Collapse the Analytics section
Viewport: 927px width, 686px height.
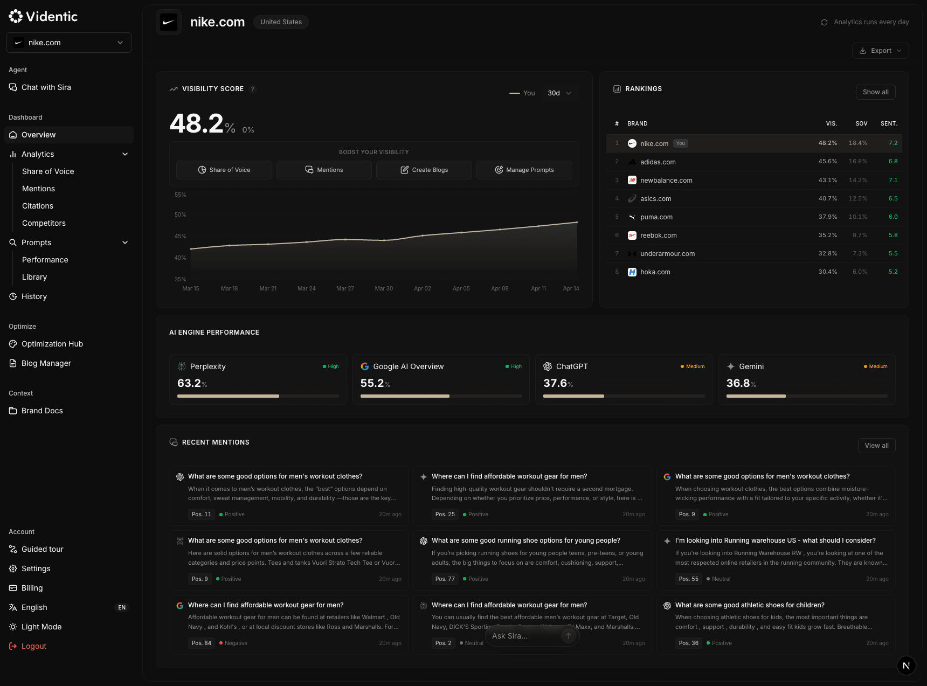point(125,154)
